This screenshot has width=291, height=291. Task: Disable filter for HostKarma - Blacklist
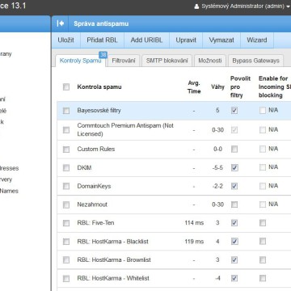(x=234, y=241)
